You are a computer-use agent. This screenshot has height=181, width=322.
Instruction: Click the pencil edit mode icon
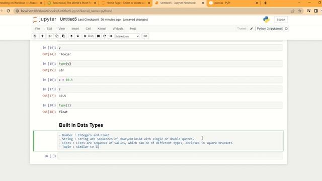[252, 29]
